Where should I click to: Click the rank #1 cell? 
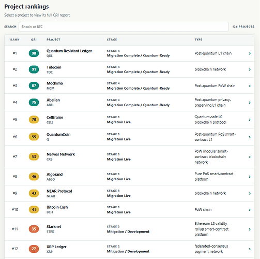click(x=15, y=53)
